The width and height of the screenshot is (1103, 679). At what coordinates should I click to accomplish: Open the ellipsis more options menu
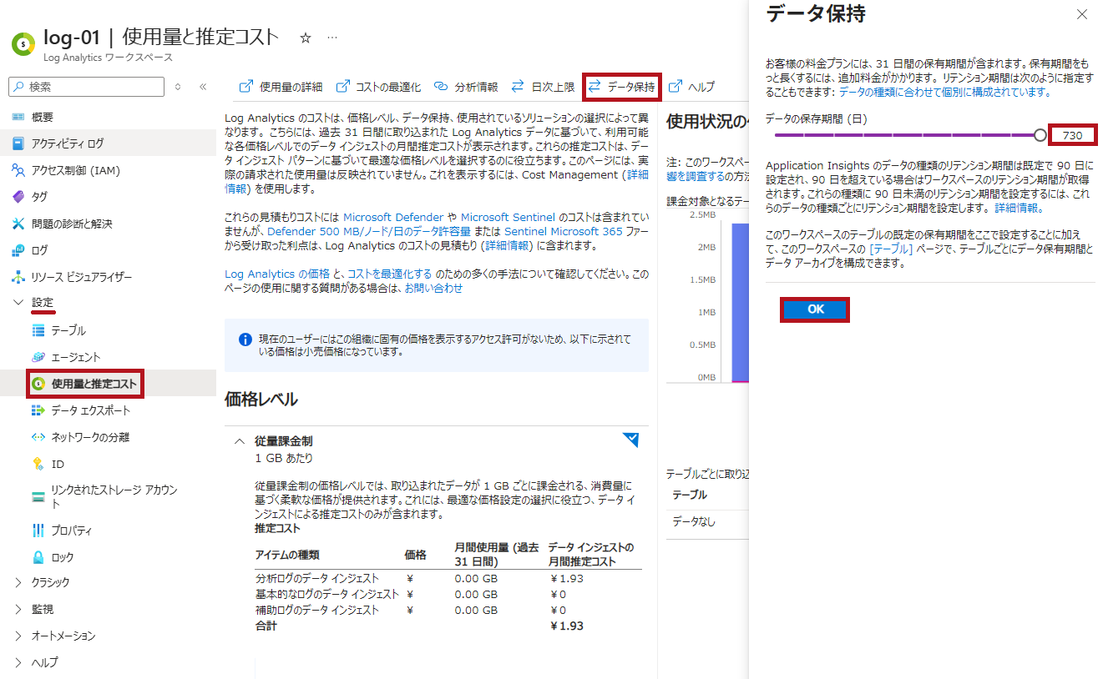pos(332,38)
